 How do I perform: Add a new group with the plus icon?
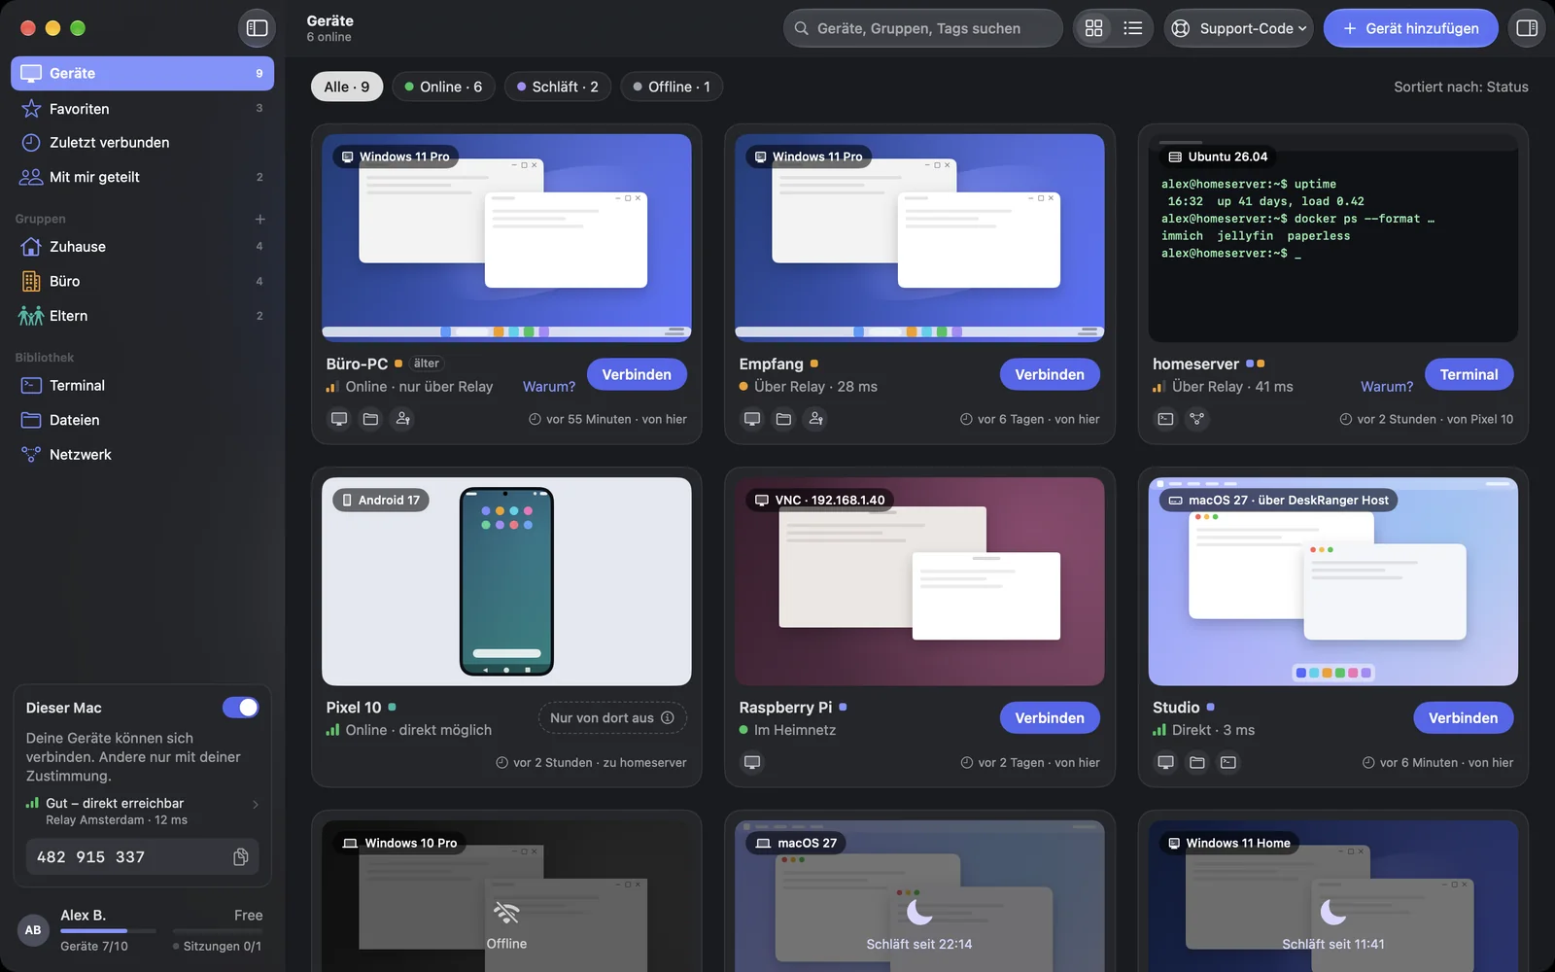[259, 219]
